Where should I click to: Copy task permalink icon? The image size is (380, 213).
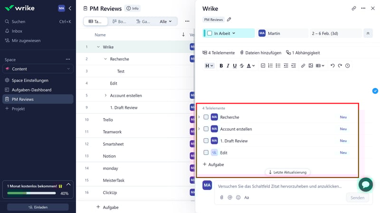click(x=354, y=9)
